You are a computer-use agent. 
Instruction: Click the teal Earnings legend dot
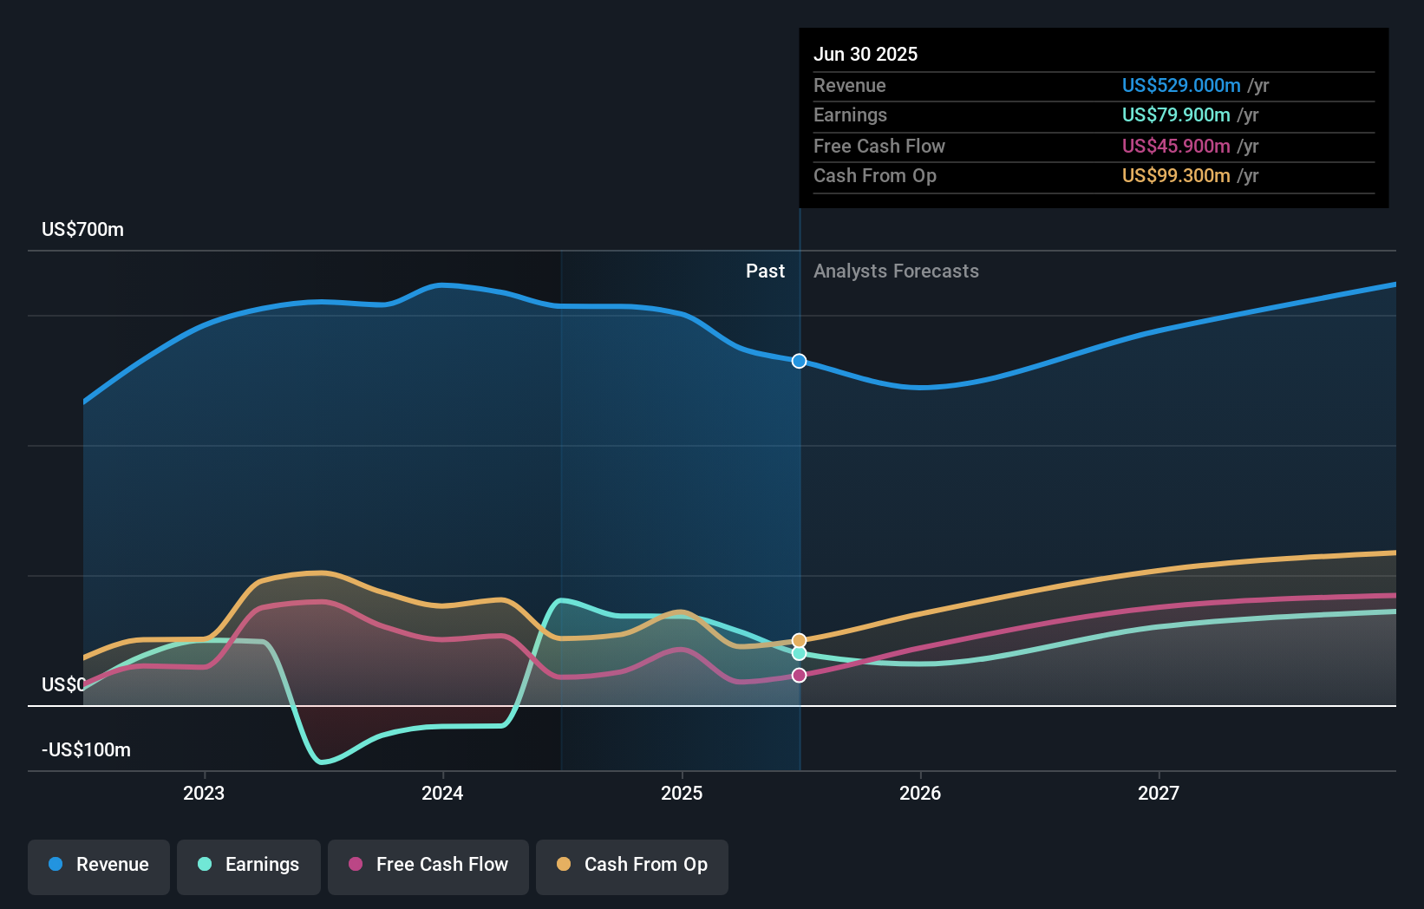(205, 865)
